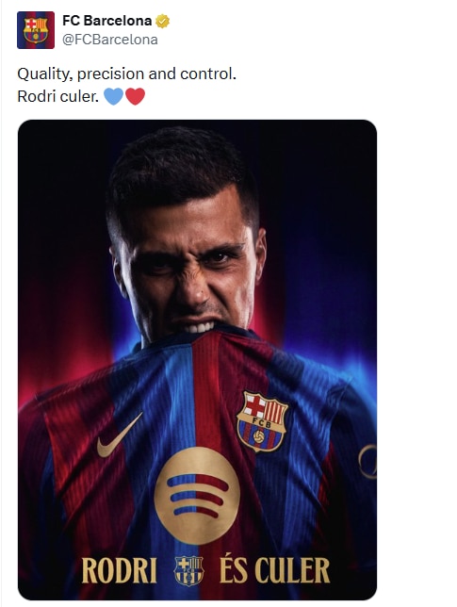The width and height of the screenshot is (457, 607).
Task: Click the gold "ÉS CULER" lettering
Action: pos(275,570)
